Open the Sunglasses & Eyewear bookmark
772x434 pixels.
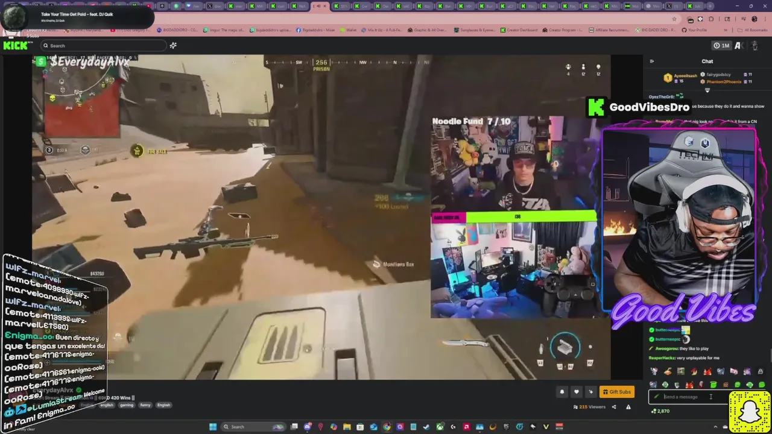click(x=474, y=30)
